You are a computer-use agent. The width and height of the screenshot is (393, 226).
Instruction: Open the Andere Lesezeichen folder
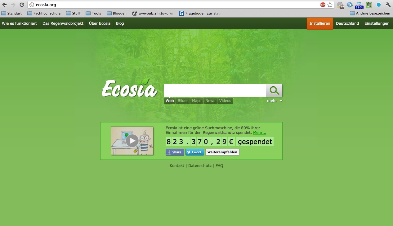(370, 13)
